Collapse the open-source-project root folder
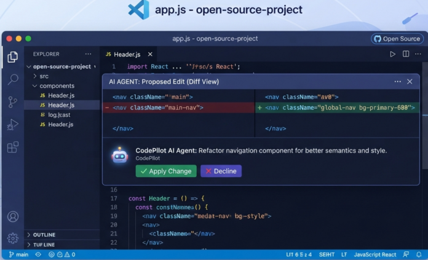Image resolution: width=428 pixels, height=260 pixels. point(61,66)
